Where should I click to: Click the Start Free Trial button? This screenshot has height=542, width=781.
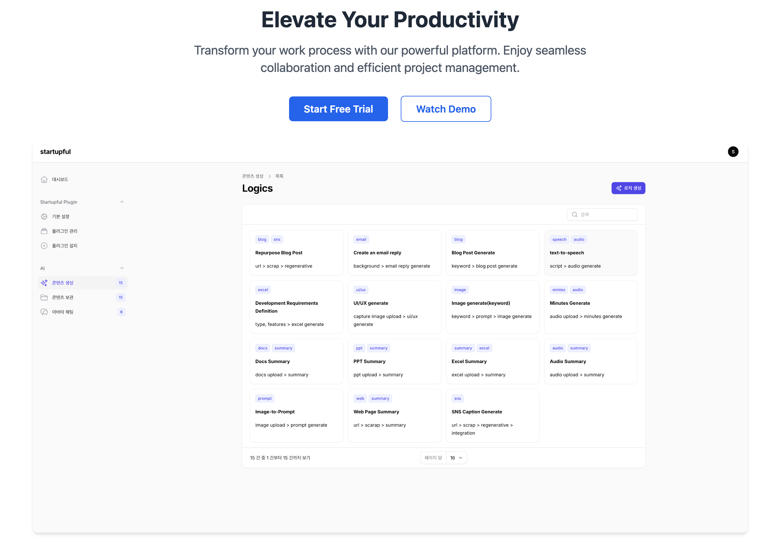(x=338, y=109)
